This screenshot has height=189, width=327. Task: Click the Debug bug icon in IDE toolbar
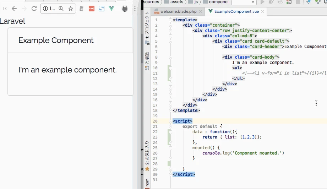point(271,2)
